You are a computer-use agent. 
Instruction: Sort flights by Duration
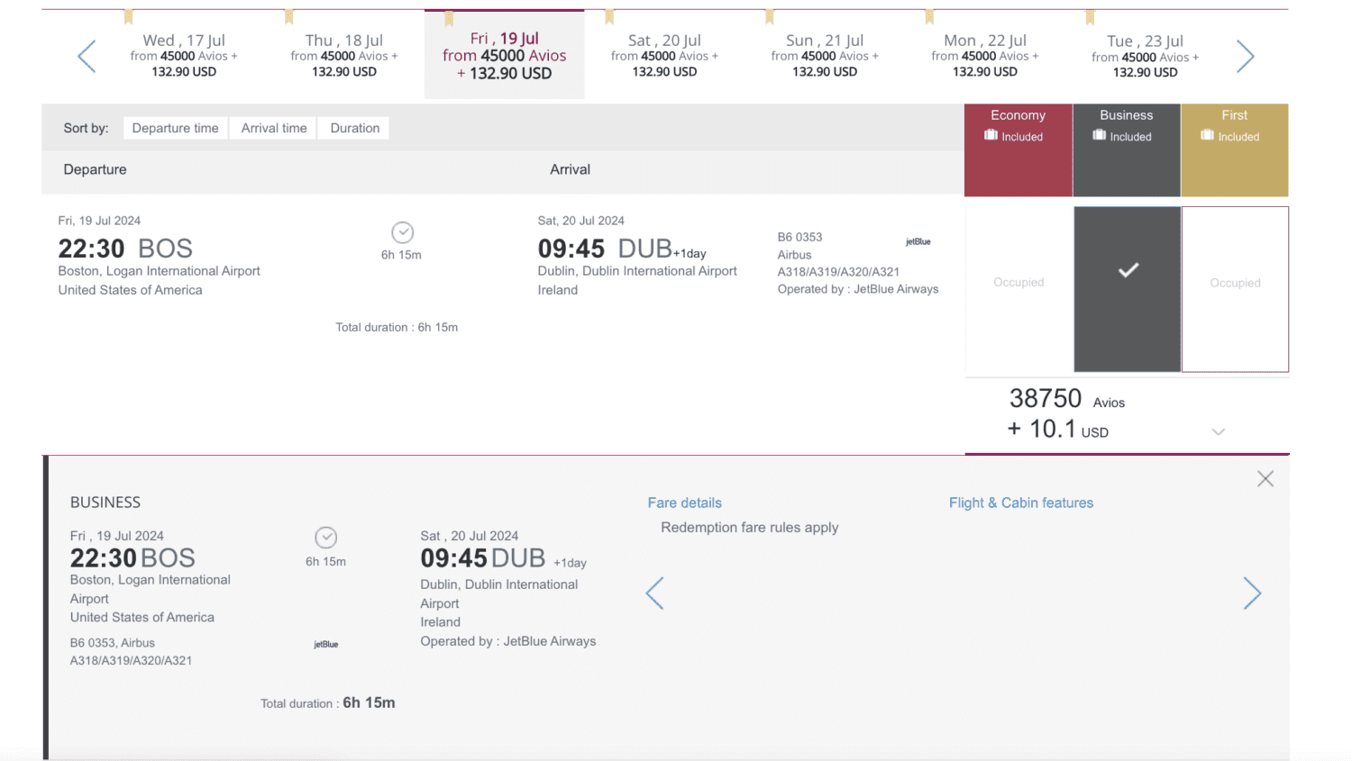tap(353, 128)
